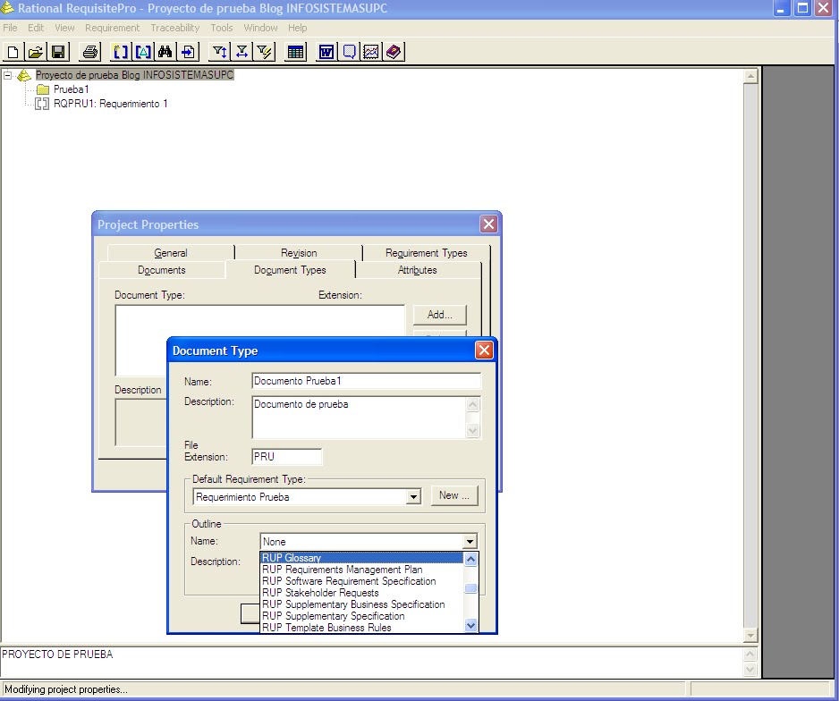Click the New project toolbar icon
This screenshot has width=839, height=701.
[x=13, y=52]
